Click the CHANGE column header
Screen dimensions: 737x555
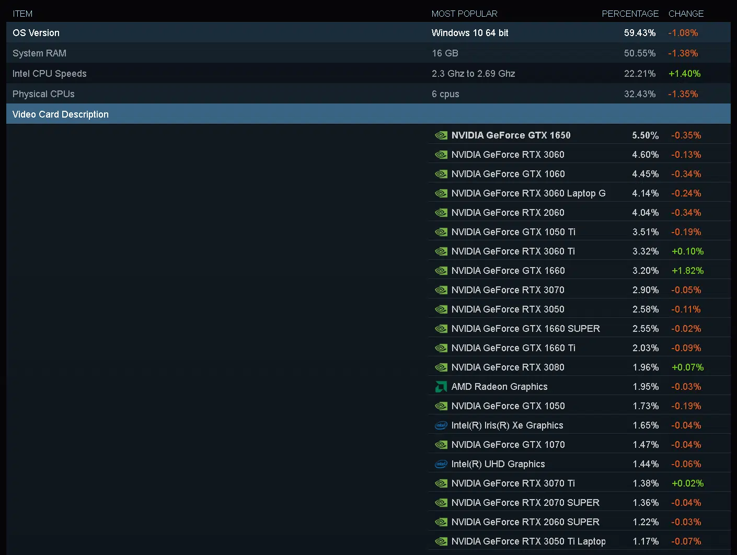pos(686,14)
